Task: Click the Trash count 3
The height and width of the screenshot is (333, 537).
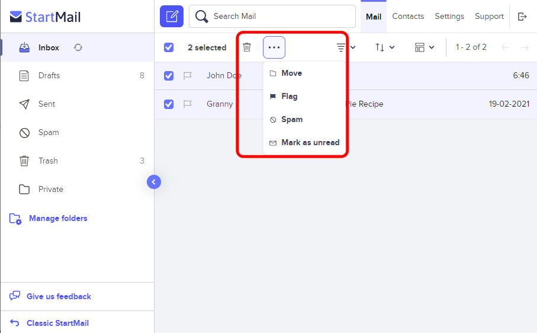Action: 142,161
